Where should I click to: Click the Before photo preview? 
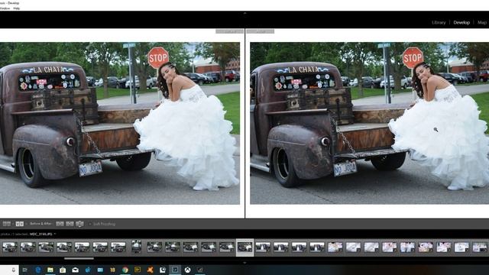pyautogui.click(x=120, y=123)
